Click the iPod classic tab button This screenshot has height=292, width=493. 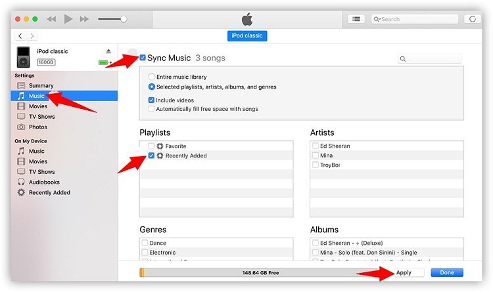pos(247,36)
